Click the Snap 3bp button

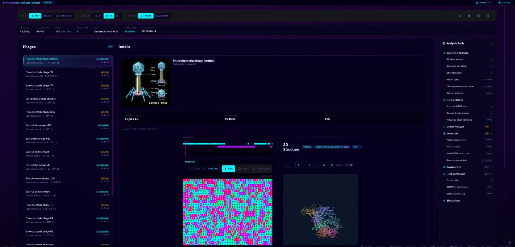point(213,169)
